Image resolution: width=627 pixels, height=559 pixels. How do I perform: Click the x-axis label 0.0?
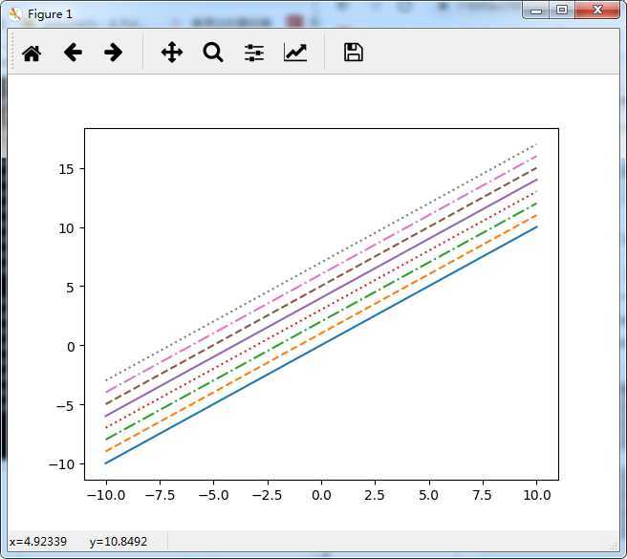coord(321,495)
